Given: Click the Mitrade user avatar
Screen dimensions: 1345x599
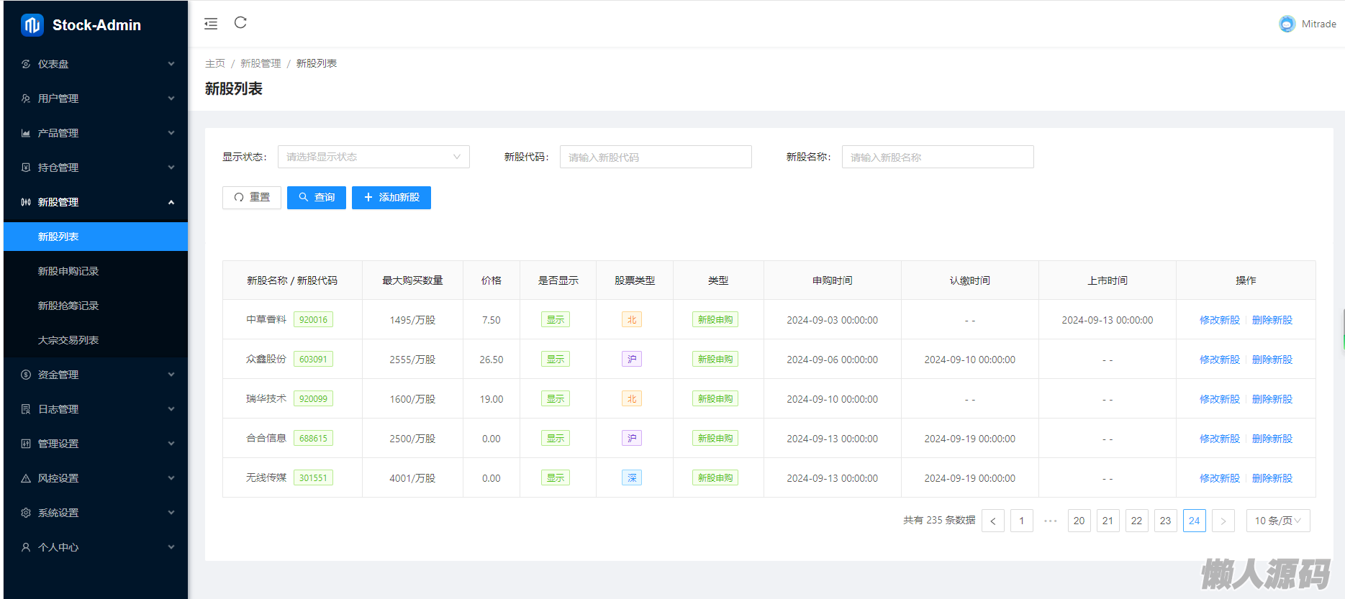Looking at the screenshot, I should pos(1287,24).
